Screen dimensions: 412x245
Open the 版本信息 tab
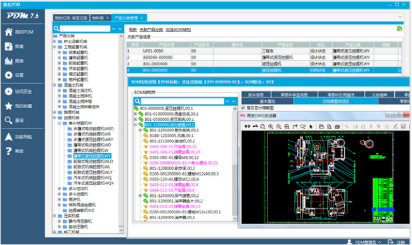(256, 95)
